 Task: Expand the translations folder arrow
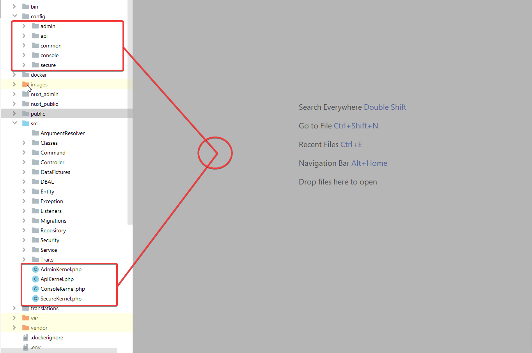[14, 308]
